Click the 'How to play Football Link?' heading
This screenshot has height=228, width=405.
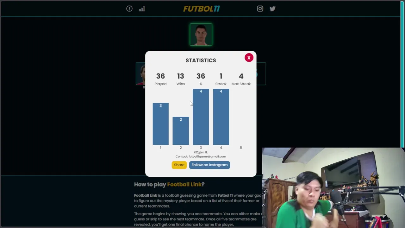click(169, 184)
